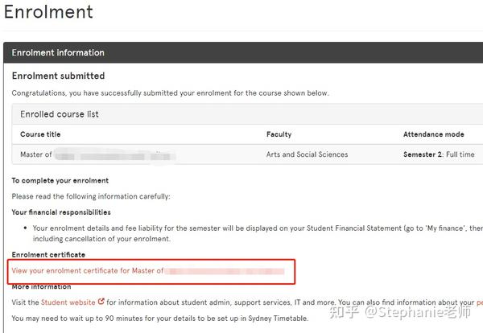Click the To complete your enrolment heading
This screenshot has width=483, height=333.
(60, 181)
